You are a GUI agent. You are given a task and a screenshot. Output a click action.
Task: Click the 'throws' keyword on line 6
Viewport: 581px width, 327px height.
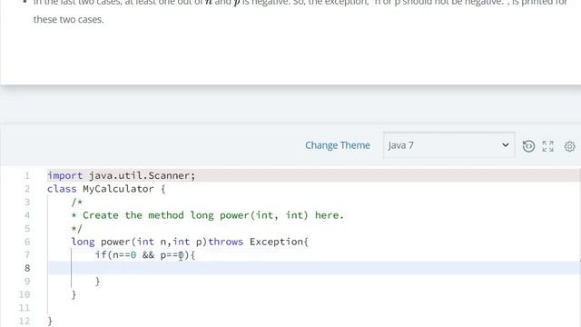[x=225, y=242]
